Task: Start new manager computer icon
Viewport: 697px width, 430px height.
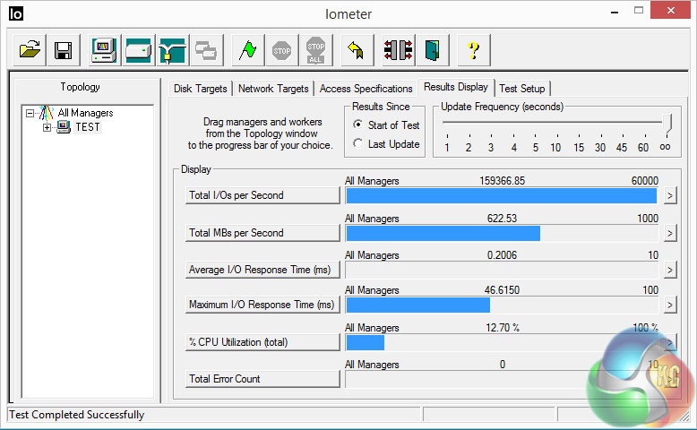Action: (105, 50)
